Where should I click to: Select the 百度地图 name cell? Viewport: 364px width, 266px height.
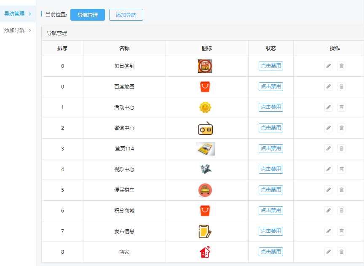pyautogui.click(x=124, y=87)
